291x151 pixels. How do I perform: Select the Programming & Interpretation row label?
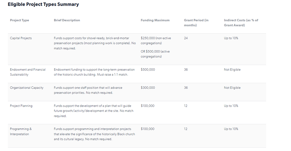pos(21,132)
